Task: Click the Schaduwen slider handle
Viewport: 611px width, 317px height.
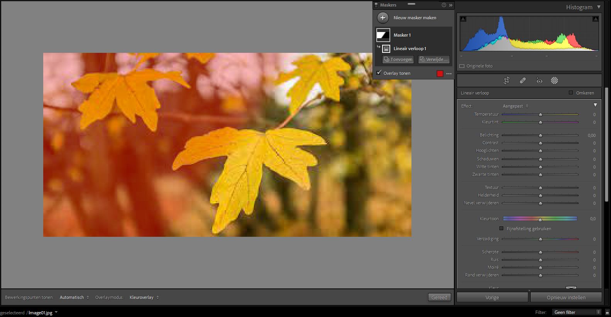Action: [540, 159]
